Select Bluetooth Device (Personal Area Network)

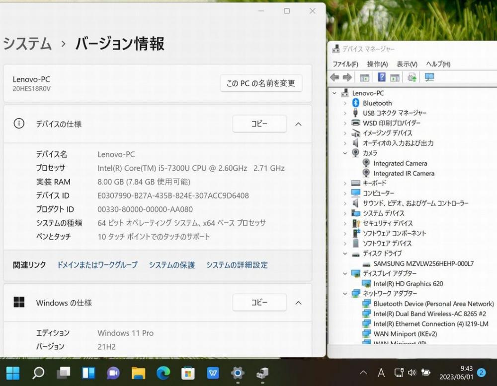pyautogui.click(x=433, y=304)
